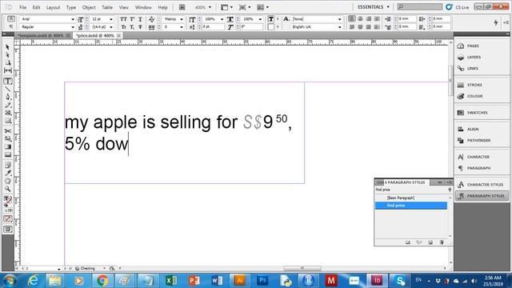
Task: Open the kerning Metrics dropdown
Action: pos(182,19)
